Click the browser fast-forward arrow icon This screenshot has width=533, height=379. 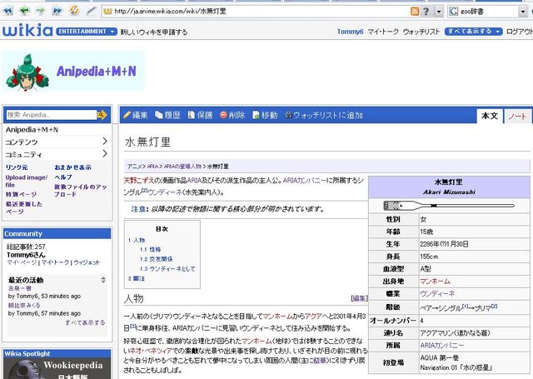pyautogui.click(x=57, y=11)
